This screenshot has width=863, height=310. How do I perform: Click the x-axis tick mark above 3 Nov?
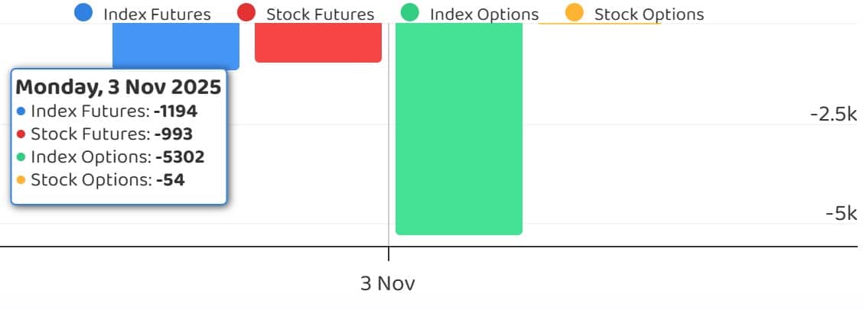[x=389, y=254]
